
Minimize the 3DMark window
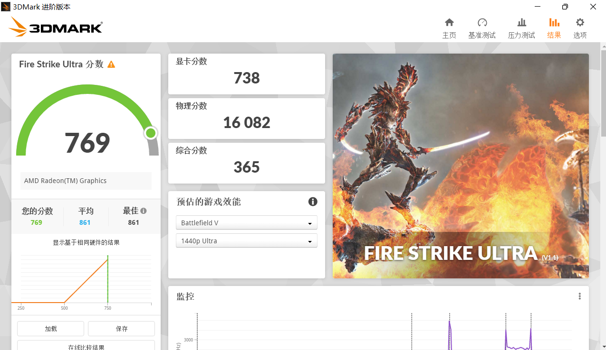click(x=537, y=7)
